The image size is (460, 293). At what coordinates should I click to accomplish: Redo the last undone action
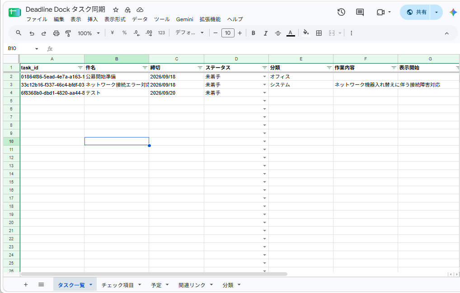tap(44, 33)
